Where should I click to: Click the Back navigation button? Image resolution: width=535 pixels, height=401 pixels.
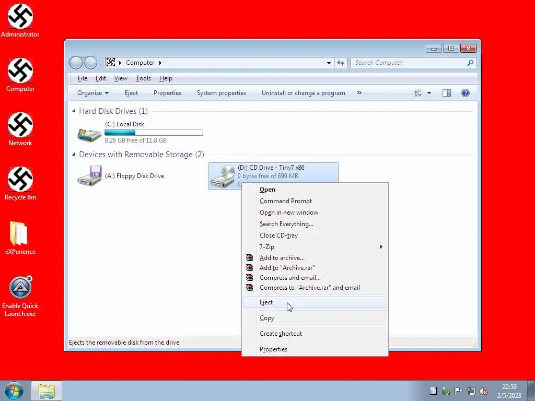point(76,63)
